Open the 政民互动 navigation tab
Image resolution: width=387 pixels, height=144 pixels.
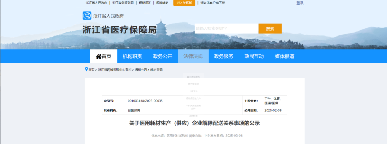(x=254, y=56)
